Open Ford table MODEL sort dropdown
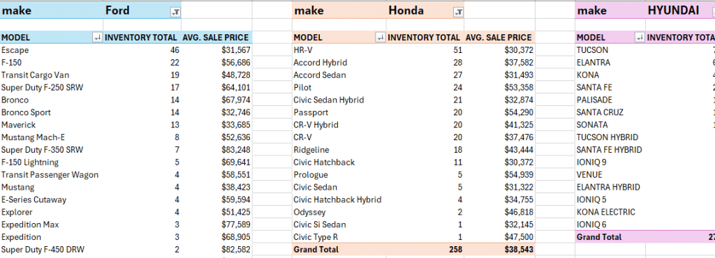Screen dimensions: 715x258 pos(97,38)
